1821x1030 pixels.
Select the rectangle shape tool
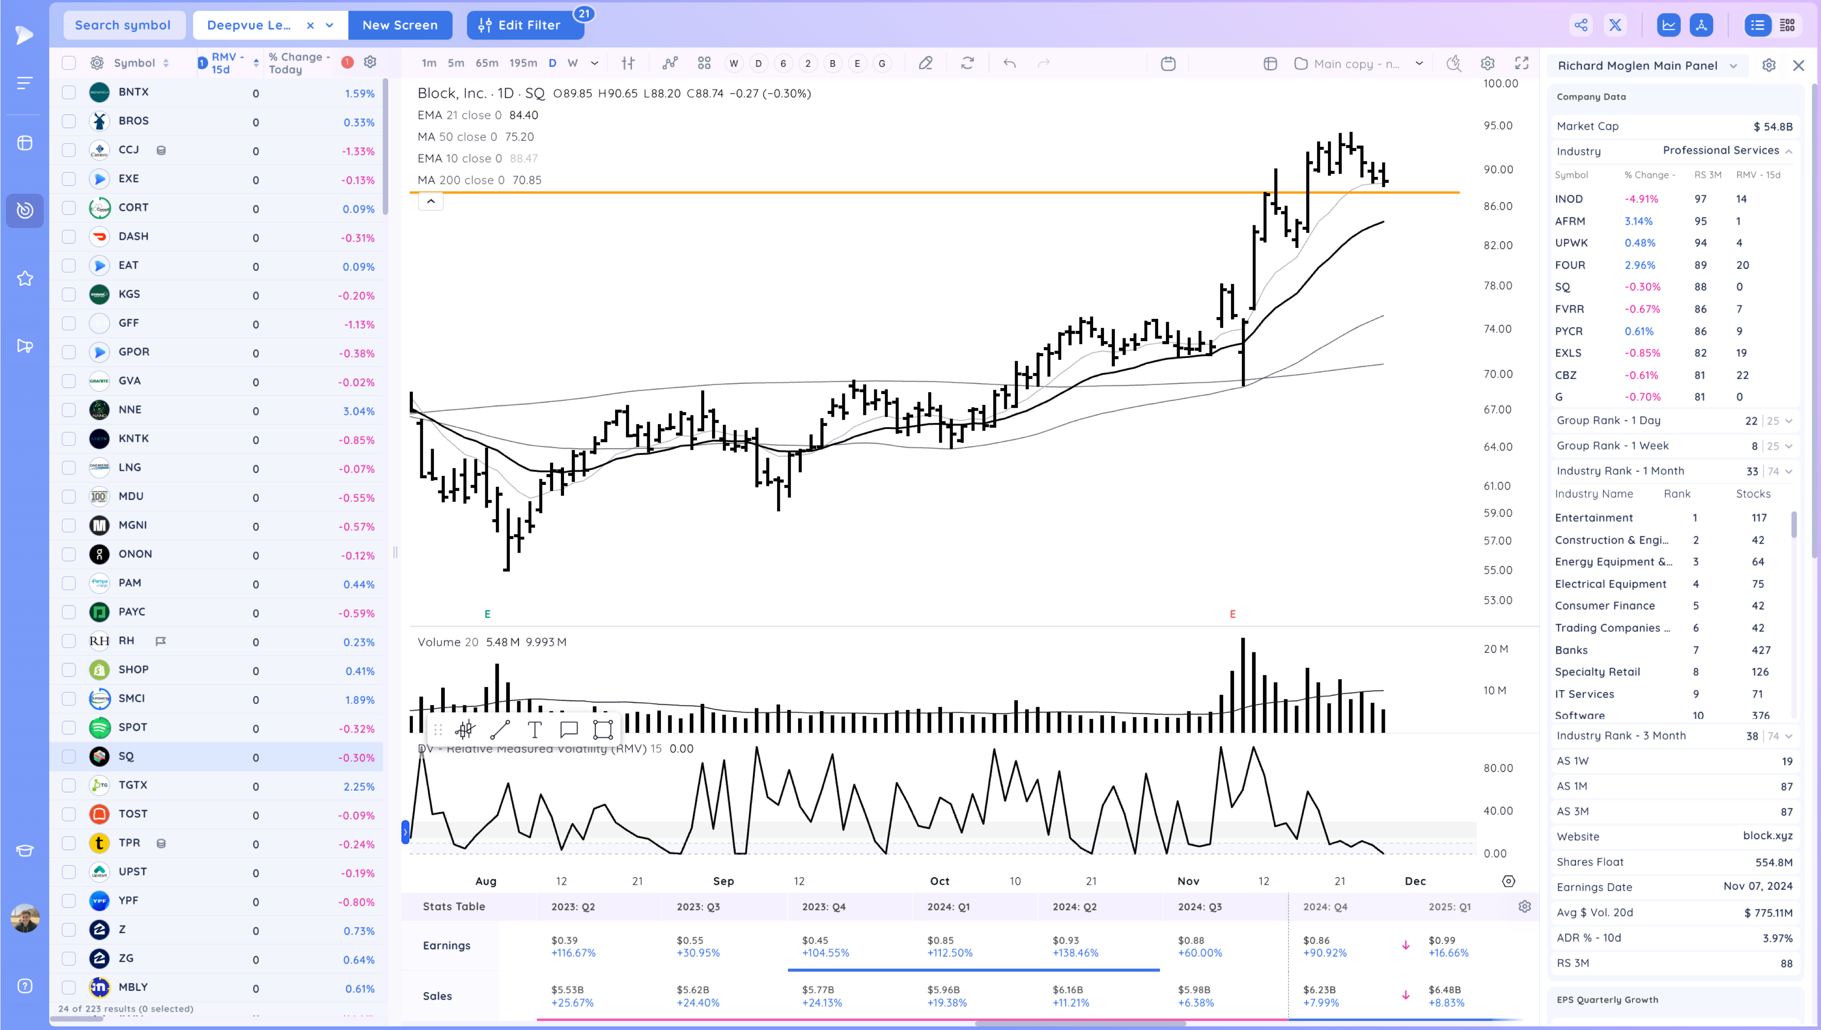click(603, 729)
